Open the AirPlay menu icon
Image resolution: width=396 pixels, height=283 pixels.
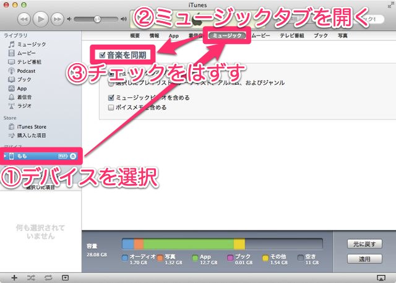tap(381, 278)
